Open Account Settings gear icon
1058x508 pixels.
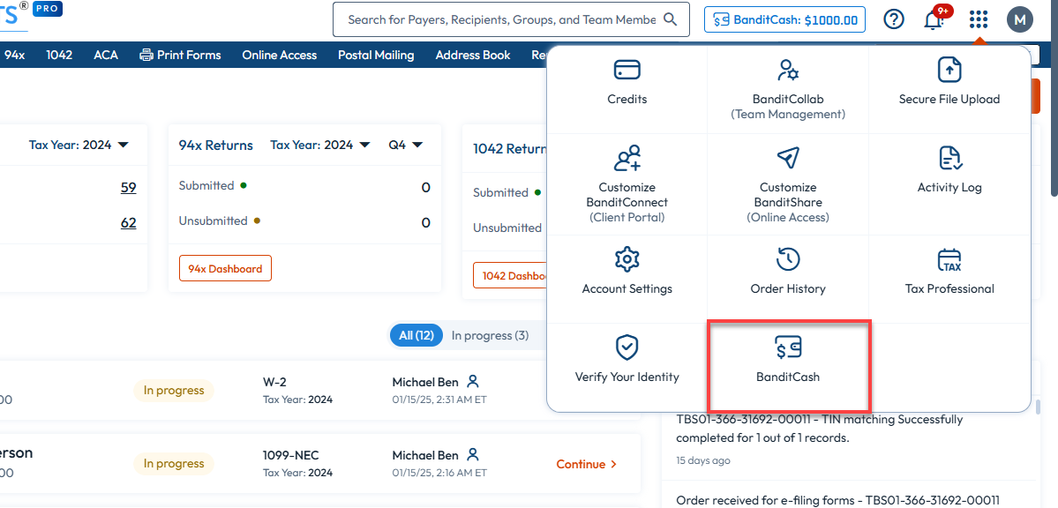[x=627, y=258]
